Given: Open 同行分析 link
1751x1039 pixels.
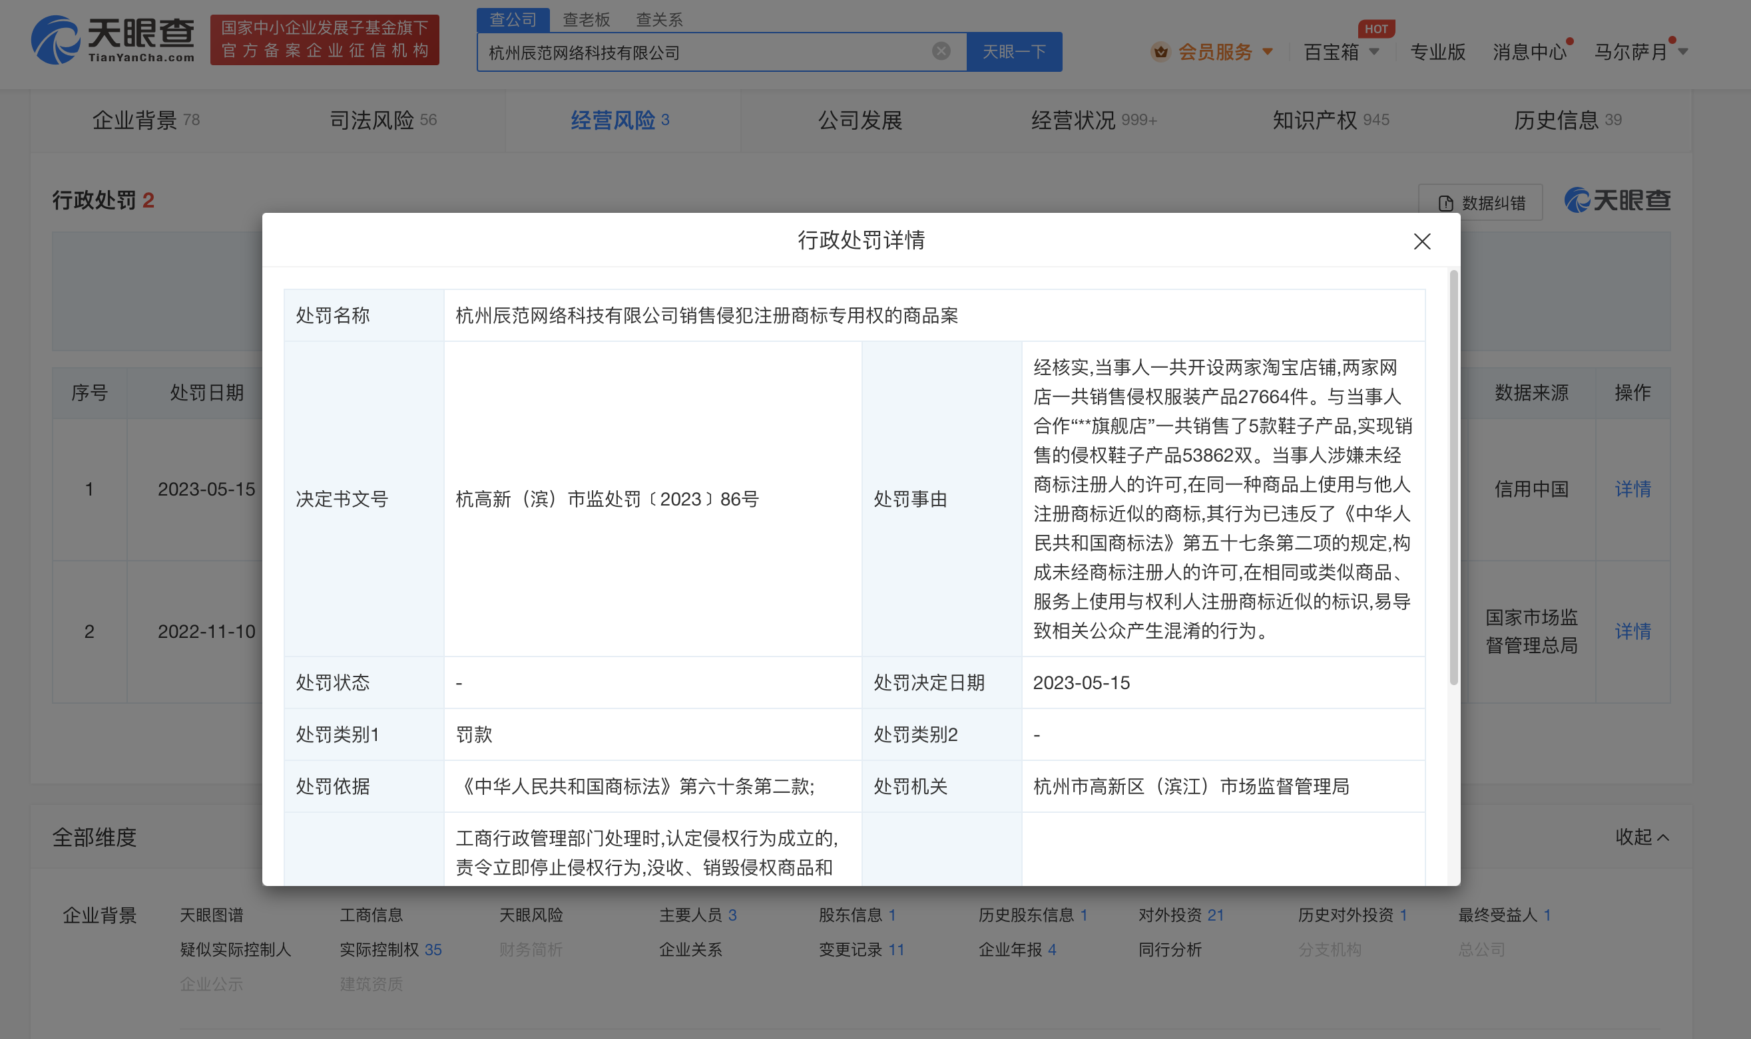Looking at the screenshot, I should [x=1169, y=949].
